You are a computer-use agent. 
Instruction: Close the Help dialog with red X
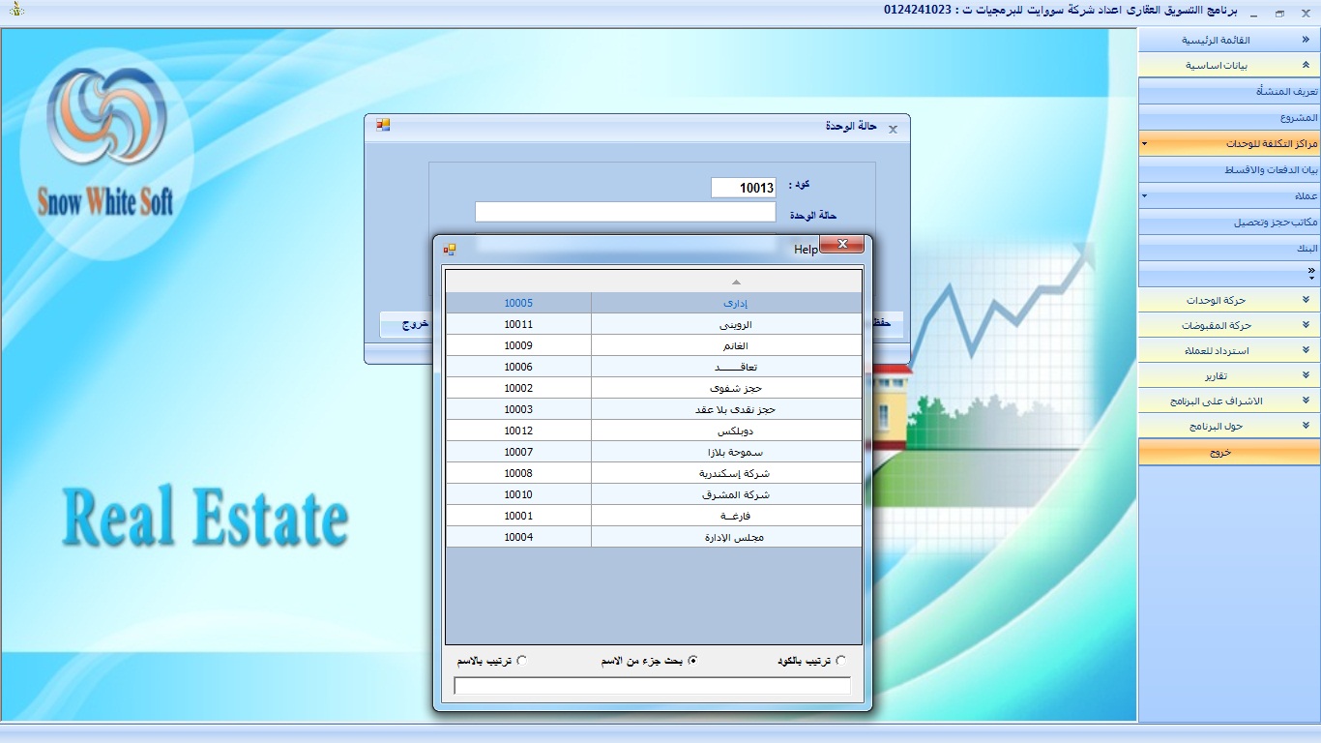(x=841, y=245)
